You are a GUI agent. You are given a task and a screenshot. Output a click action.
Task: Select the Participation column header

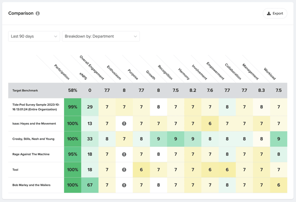[62, 72]
